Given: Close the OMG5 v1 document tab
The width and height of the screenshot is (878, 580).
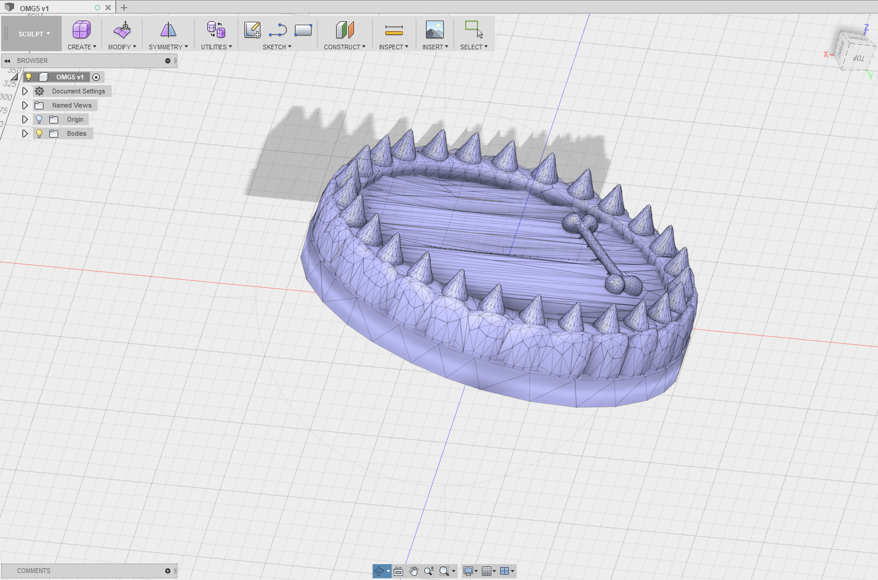Looking at the screenshot, I should (x=108, y=8).
